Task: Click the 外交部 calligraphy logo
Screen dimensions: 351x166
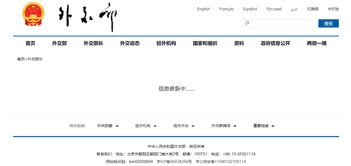Action: pyautogui.click(x=88, y=17)
